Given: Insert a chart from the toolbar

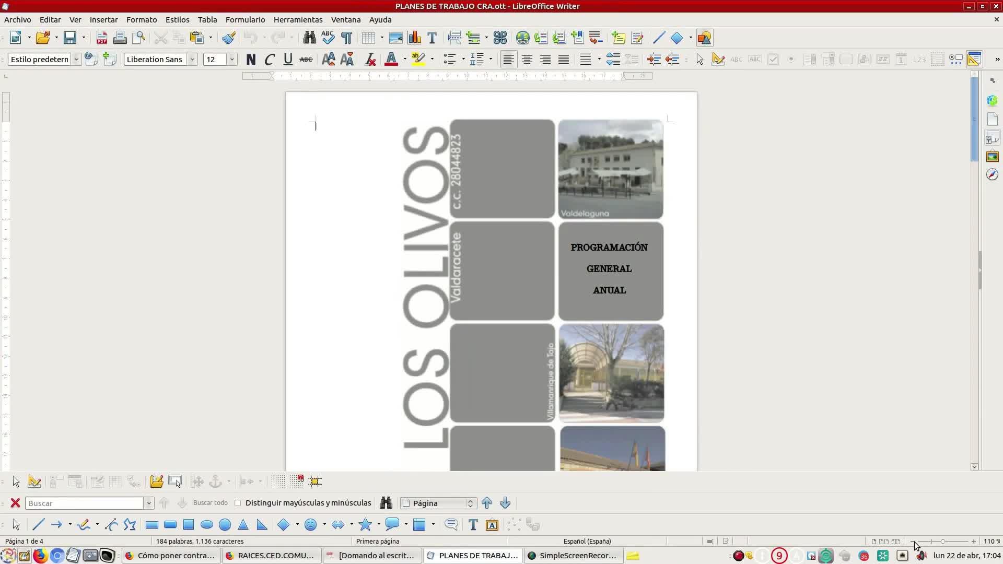Looking at the screenshot, I should point(414,38).
